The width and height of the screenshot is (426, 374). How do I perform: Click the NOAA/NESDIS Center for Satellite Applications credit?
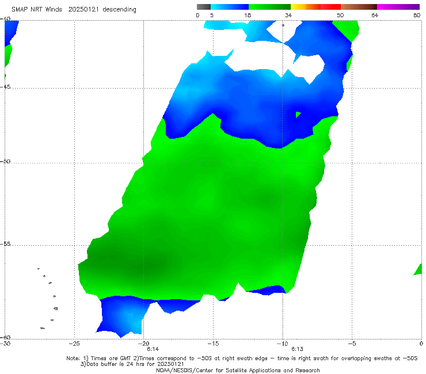(x=238, y=371)
